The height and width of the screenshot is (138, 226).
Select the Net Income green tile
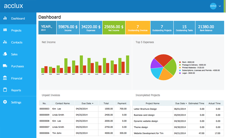(114, 28)
